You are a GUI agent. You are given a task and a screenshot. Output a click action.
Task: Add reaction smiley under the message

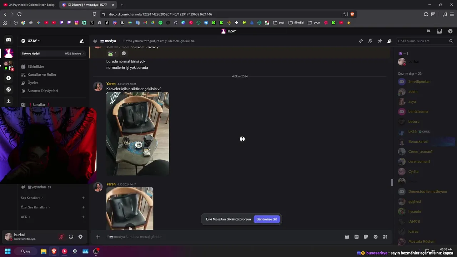coord(124,53)
